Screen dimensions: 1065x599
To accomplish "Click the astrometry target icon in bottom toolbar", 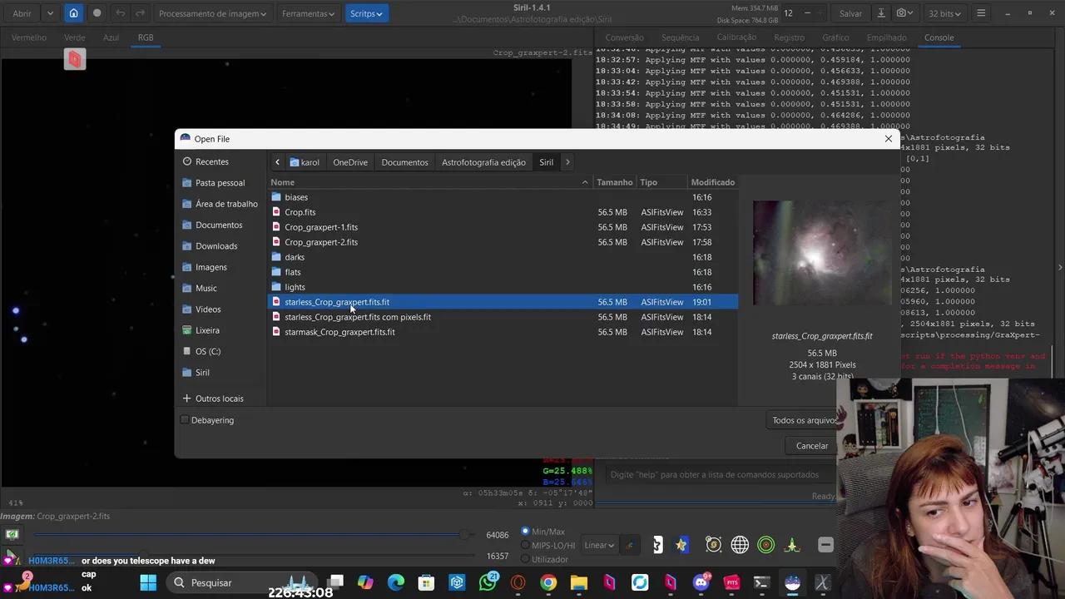I will (x=713, y=545).
